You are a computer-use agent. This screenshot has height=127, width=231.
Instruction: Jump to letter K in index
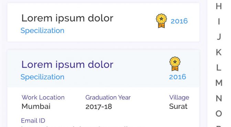tap(219, 52)
